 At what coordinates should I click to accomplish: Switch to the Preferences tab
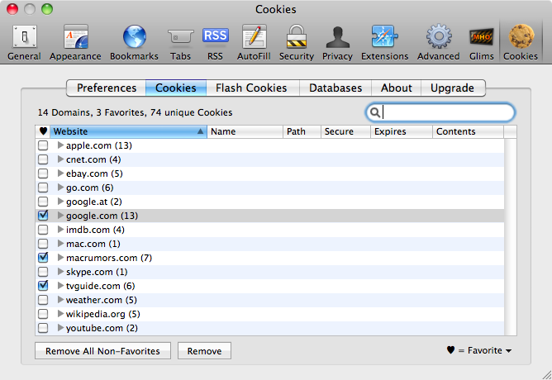[x=107, y=88]
